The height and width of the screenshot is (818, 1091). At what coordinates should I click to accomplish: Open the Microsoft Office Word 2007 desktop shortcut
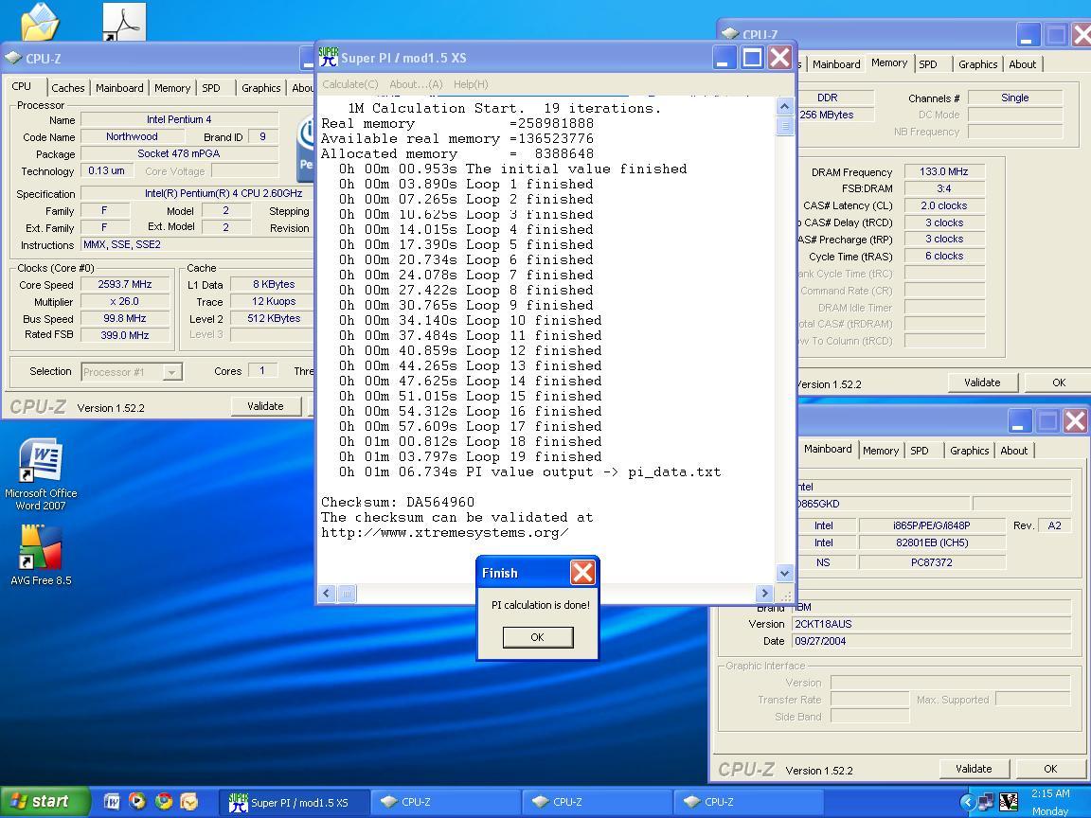click(41, 474)
